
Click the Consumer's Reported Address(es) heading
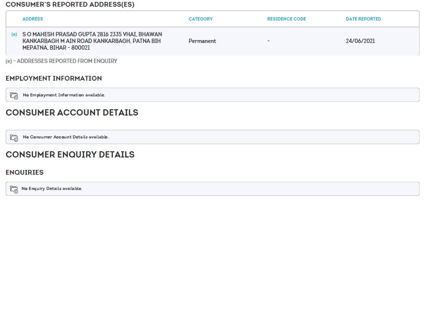tap(70, 5)
